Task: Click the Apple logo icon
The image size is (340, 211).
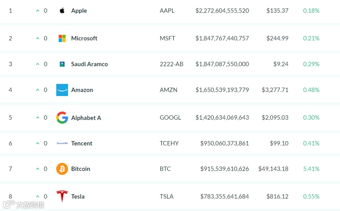Action: point(62,11)
